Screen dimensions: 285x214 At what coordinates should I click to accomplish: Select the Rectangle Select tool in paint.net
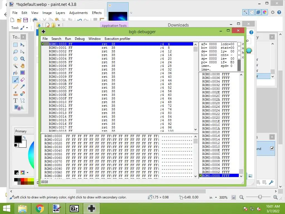(x=16, y=45)
